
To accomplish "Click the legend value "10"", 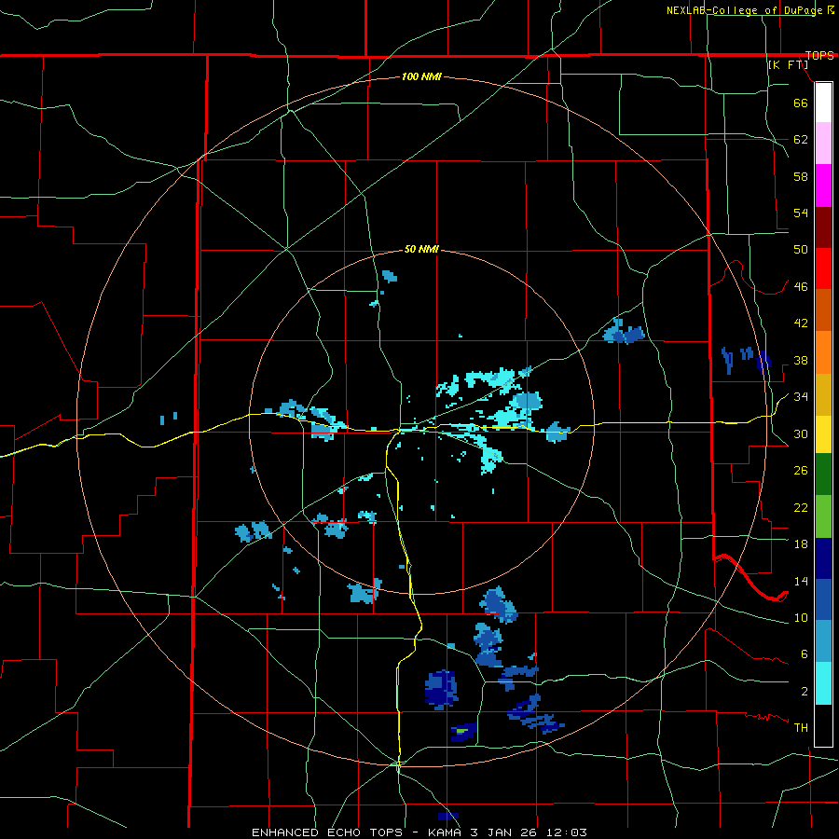I will click(801, 617).
